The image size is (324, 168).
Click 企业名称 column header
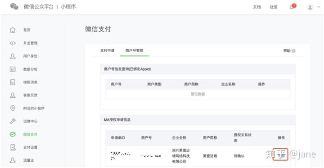click(x=228, y=84)
